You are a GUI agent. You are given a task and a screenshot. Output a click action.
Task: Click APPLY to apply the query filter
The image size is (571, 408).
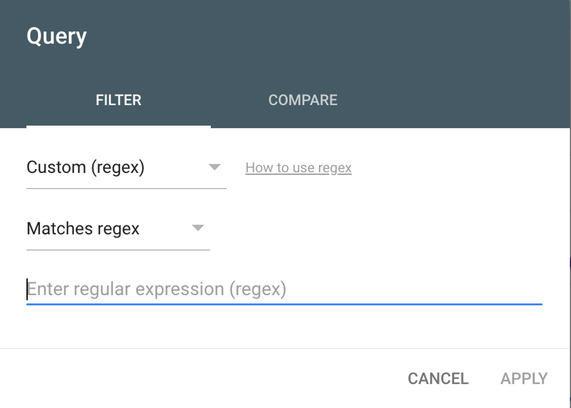(524, 378)
